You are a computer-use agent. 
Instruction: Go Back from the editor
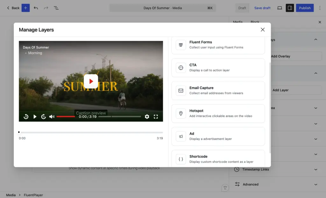(13, 8)
